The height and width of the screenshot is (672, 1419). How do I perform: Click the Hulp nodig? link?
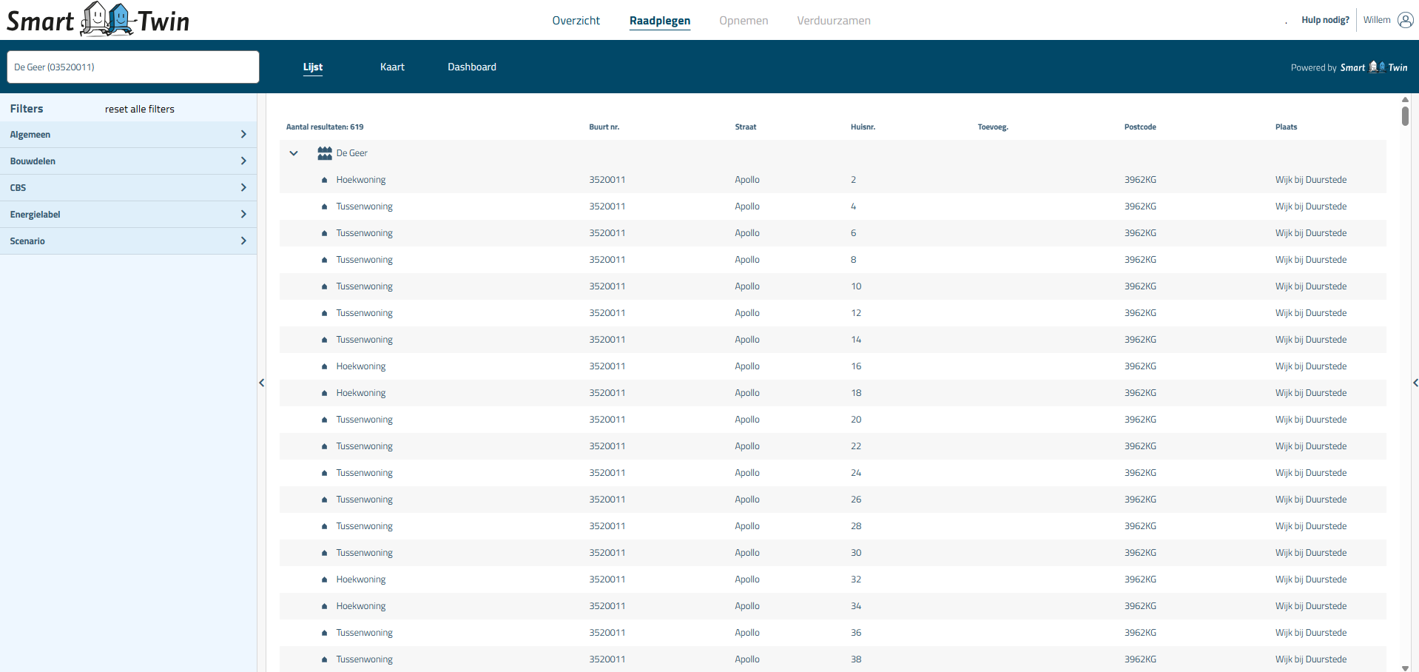[x=1325, y=20]
